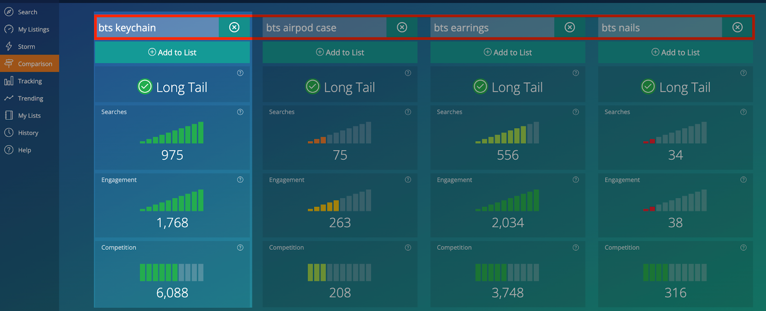The width and height of the screenshot is (766, 311).
Task: Open Long Tail help for bts nails
Action: pyautogui.click(x=743, y=73)
